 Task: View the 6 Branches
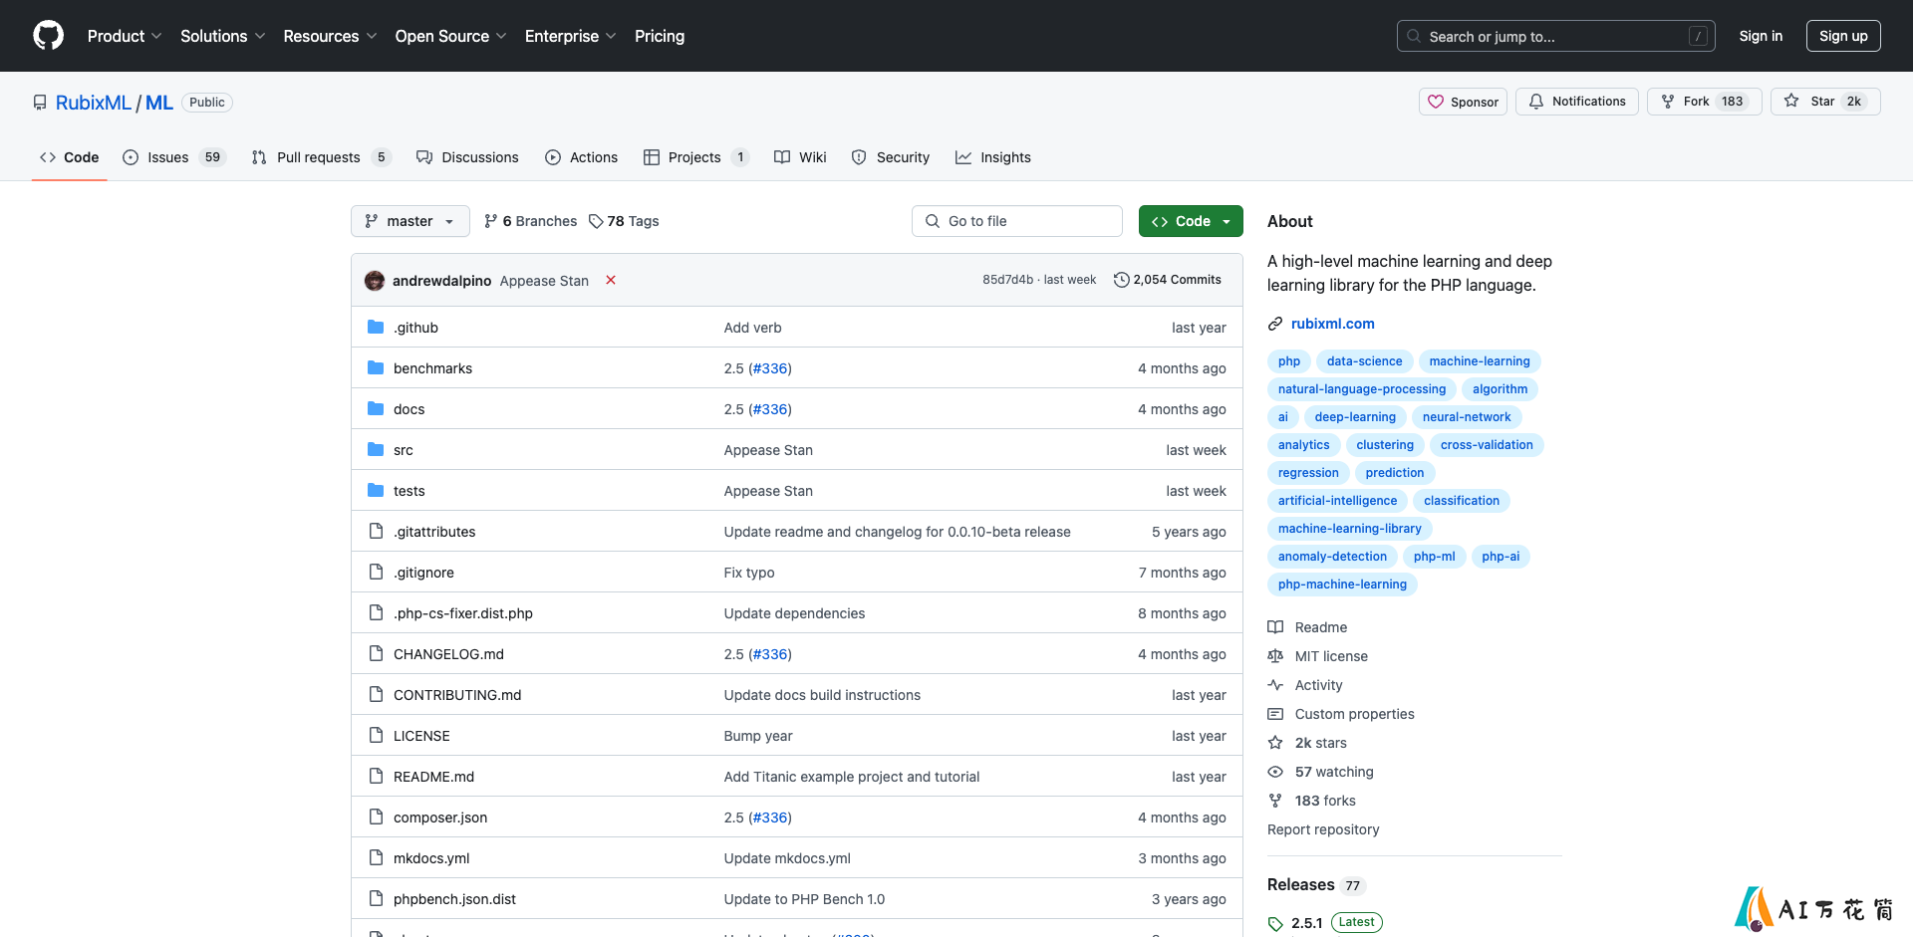(x=530, y=221)
